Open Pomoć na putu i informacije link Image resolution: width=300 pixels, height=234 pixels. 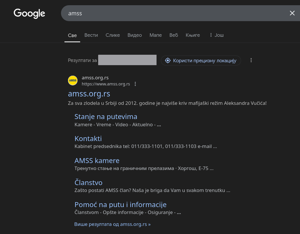tap(121, 205)
